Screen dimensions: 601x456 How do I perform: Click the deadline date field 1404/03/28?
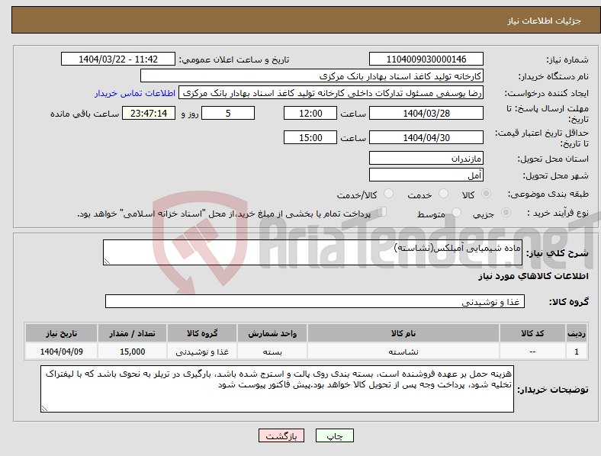pos(426,113)
